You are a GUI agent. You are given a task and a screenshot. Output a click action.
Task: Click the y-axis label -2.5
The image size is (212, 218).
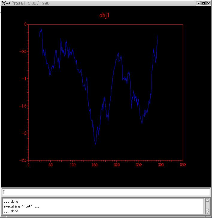pos(23,161)
